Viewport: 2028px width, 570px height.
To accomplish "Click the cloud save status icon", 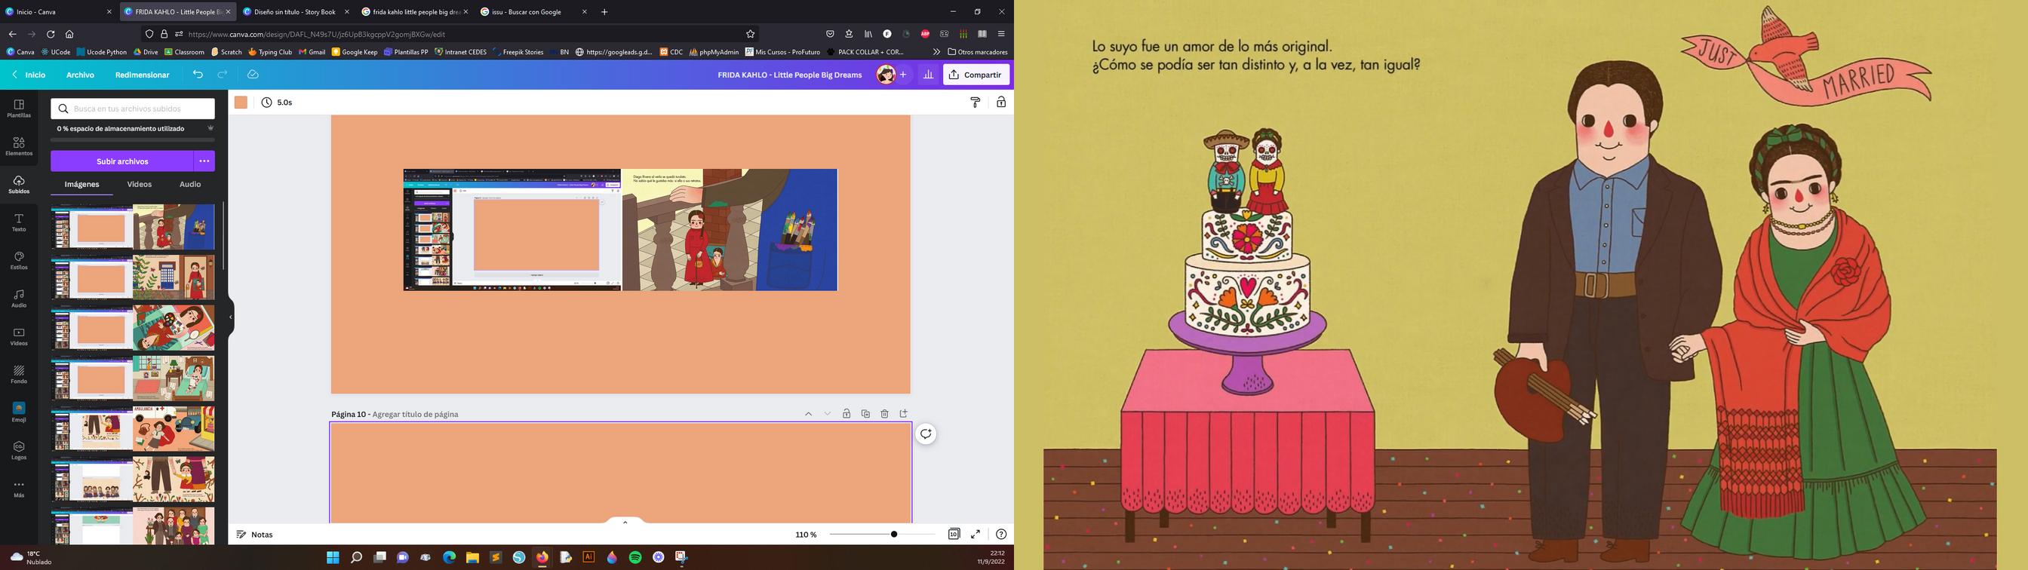I will tap(253, 75).
